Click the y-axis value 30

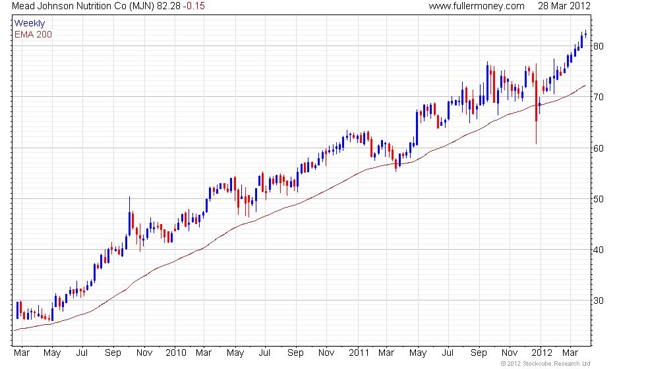click(599, 300)
